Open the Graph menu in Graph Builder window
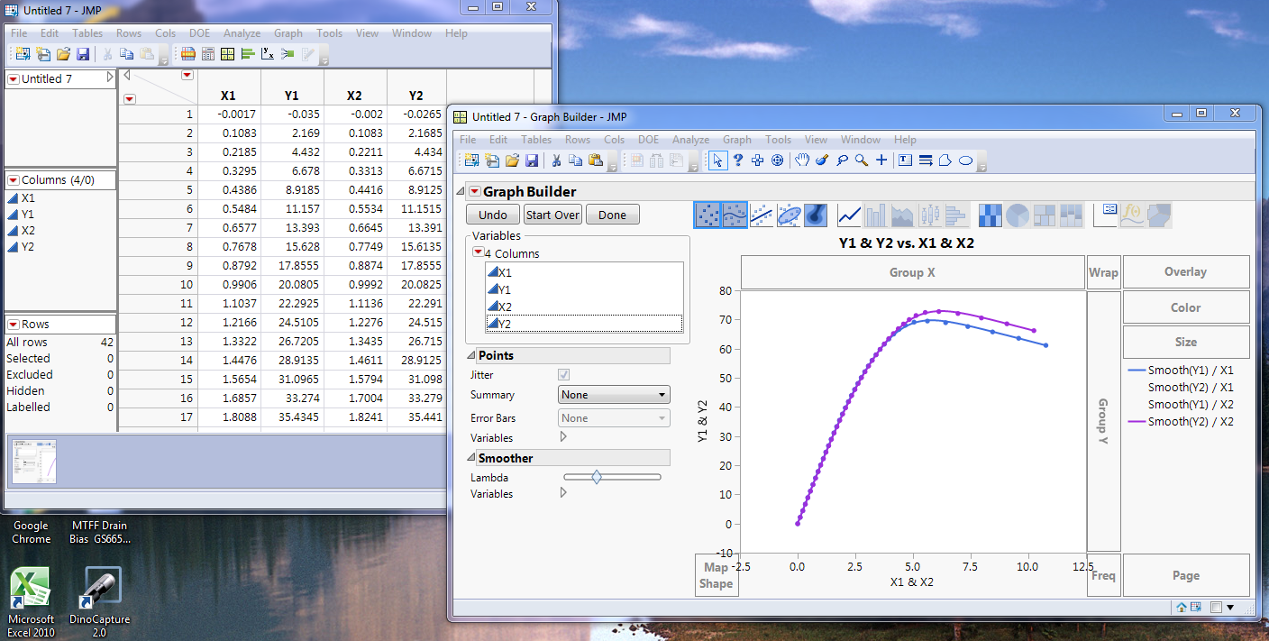1269x641 pixels. click(x=736, y=140)
